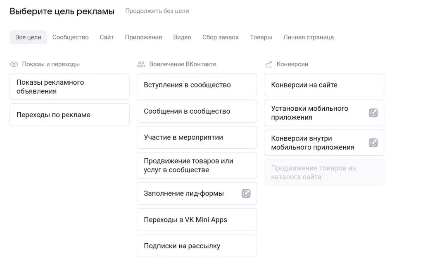Select the Приложения tab
The width and height of the screenshot is (423, 266).
click(143, 37)
